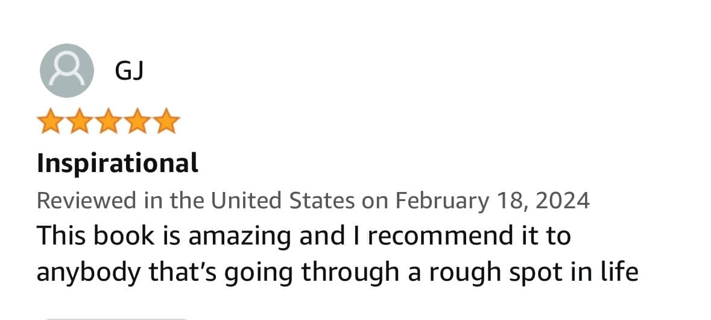Click the word "amazing" in the review

(x=239, y=237)
